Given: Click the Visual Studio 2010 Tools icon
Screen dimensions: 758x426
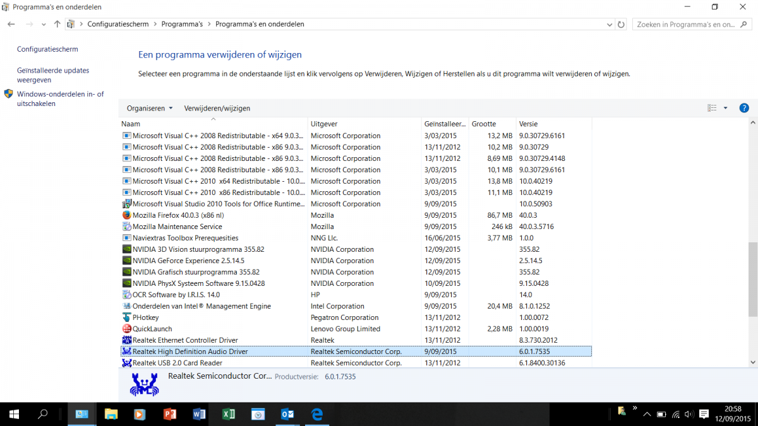Looking at the screenshot, I should pos(126,204).
